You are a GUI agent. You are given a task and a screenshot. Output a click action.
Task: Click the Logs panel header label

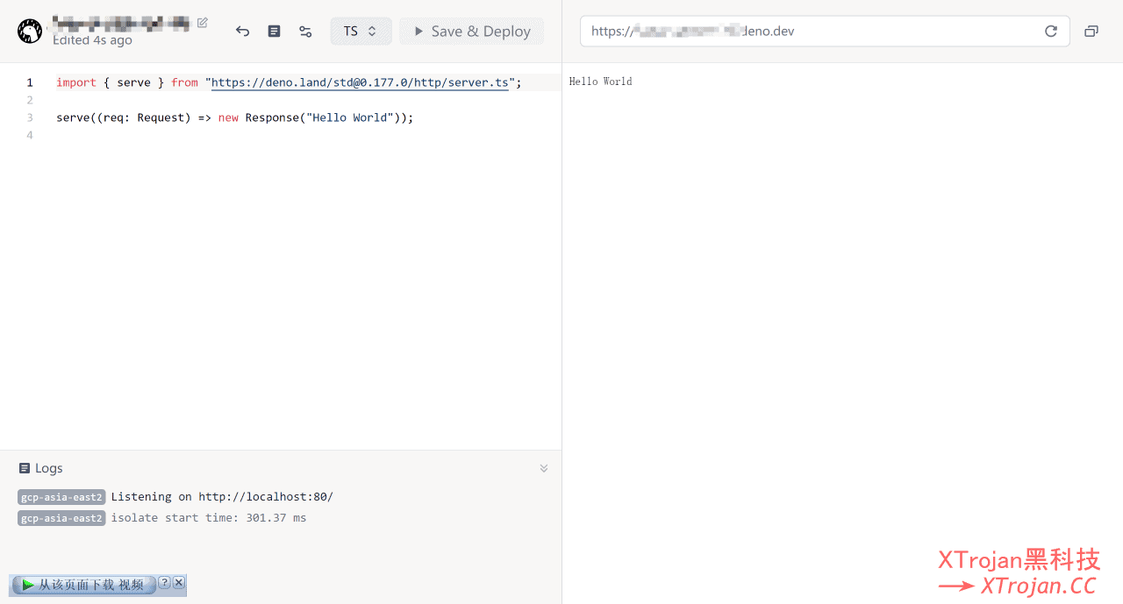tap(41, 468)
